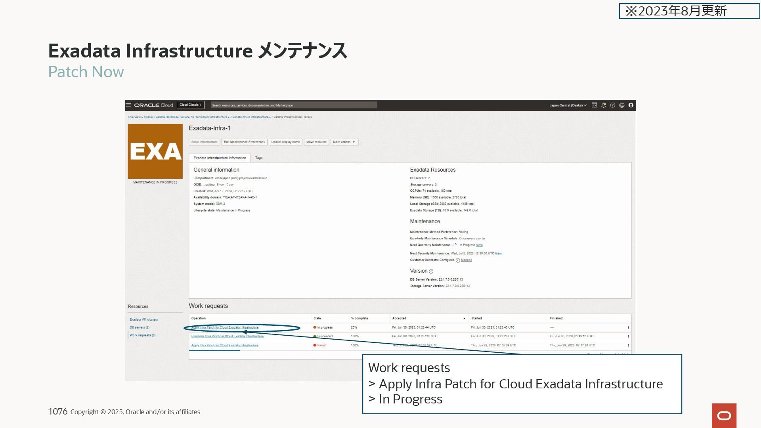Toggle sort arrow on Accepted column
The width and height of the screenshot is (761, 428).
(464, 319)
